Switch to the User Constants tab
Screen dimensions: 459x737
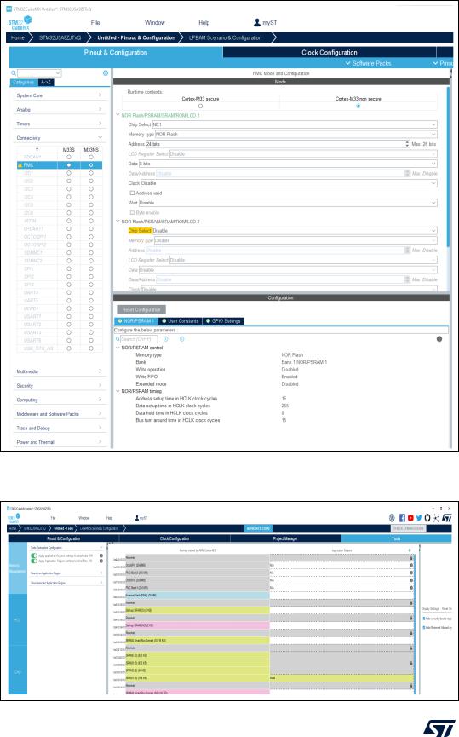[x=180, y=321]
